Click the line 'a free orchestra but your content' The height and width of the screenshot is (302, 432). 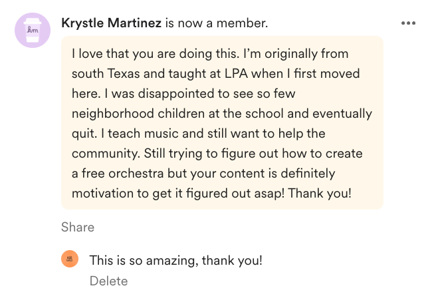[x=169, y=174]
